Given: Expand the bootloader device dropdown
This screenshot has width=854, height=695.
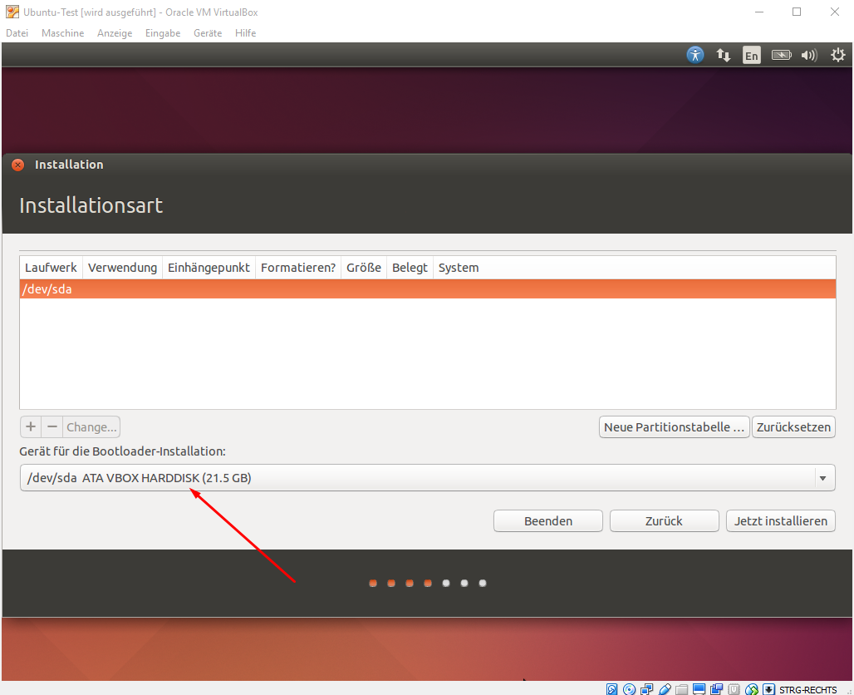Looking at the screenshot, I should click(822, 478).
